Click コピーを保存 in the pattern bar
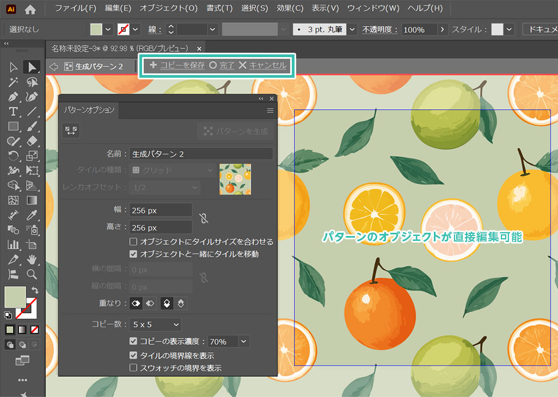The height and width of the screenshot is (397, 558). click(177, 66)
